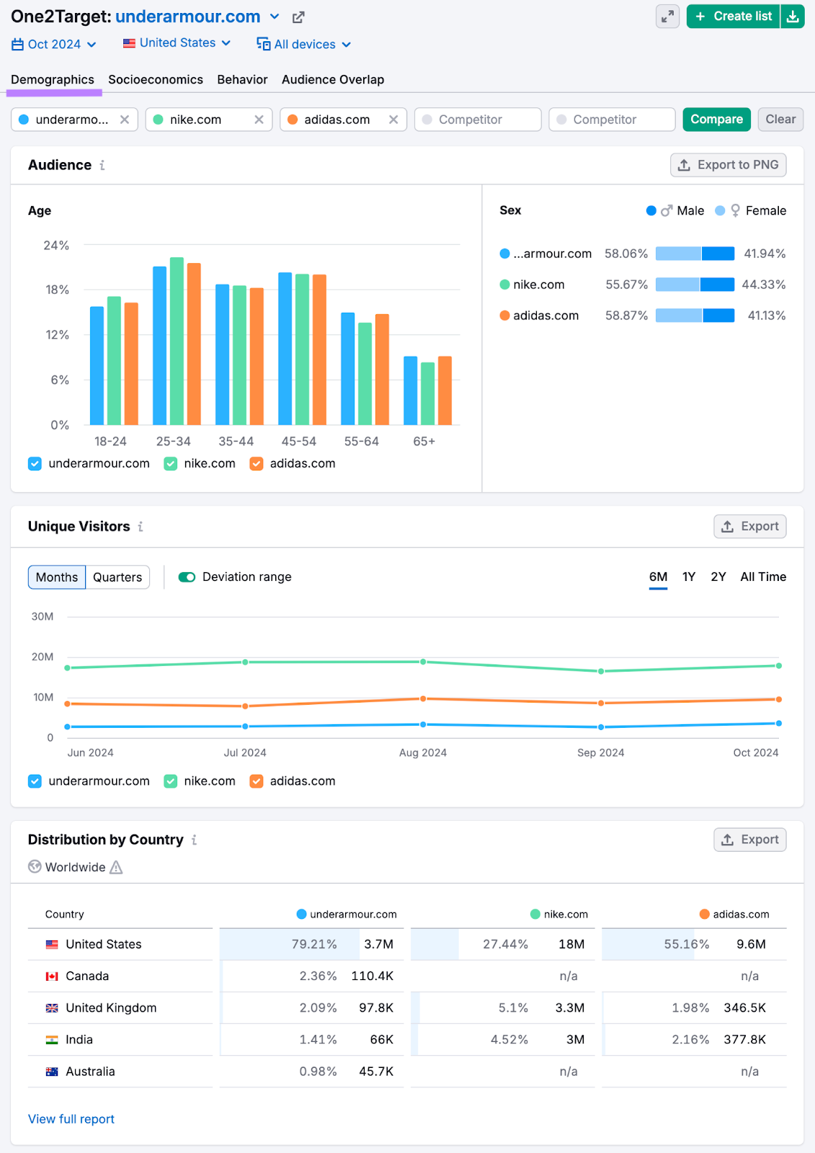
Task: Open underarmour.com in external link icon
Action: [298, 17]
